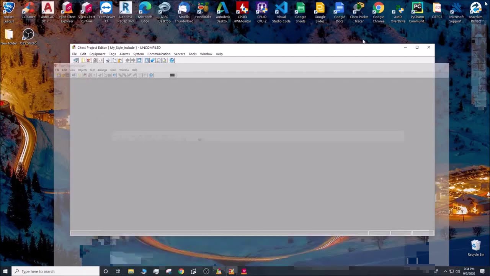490x276 pixels.
Task: Click the Copy pages toolbar icon
Action: pyautogui.click(x=114, y=61)
